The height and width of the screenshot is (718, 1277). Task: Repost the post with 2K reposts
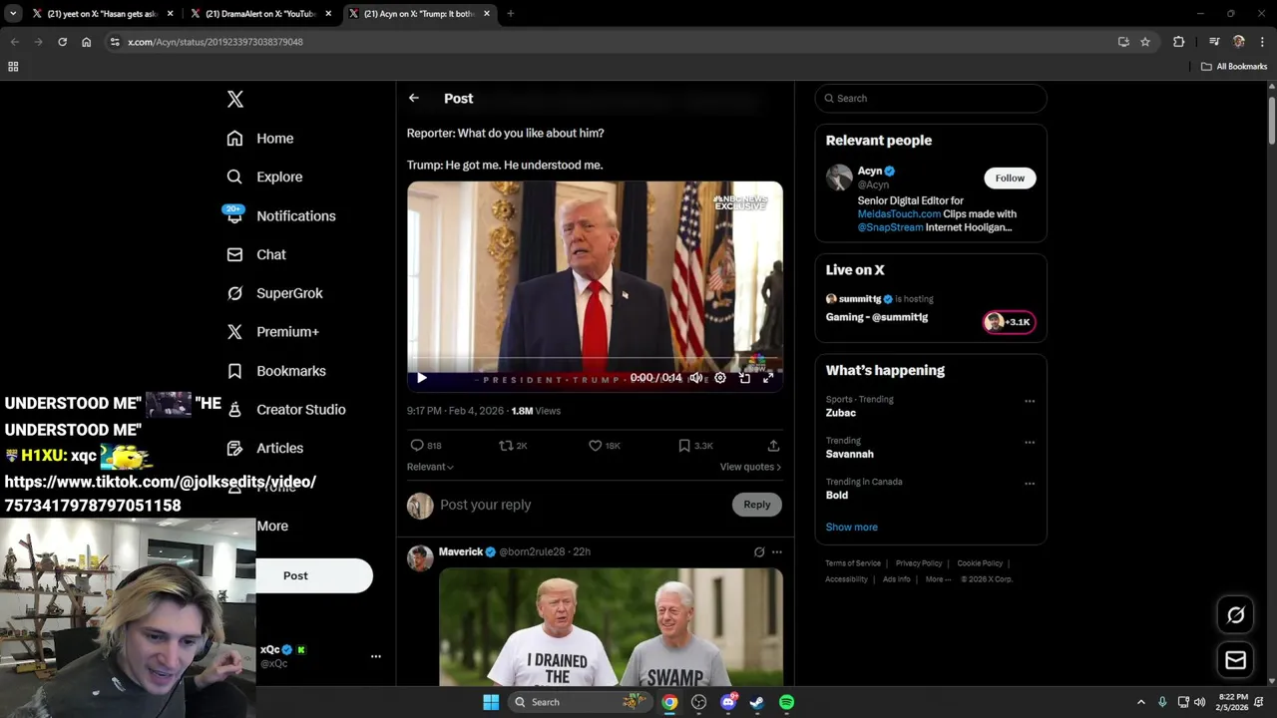(513, 446)
